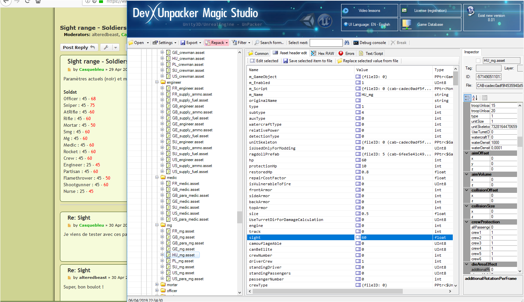This screenshot has width=524, height=302.
Task: Click Save selected item to file
Action: [308, 61]
